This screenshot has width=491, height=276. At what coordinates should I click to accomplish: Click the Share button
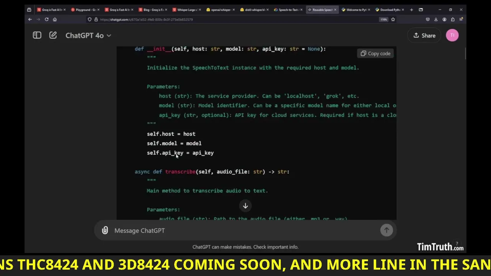click(x=424, y=35)
